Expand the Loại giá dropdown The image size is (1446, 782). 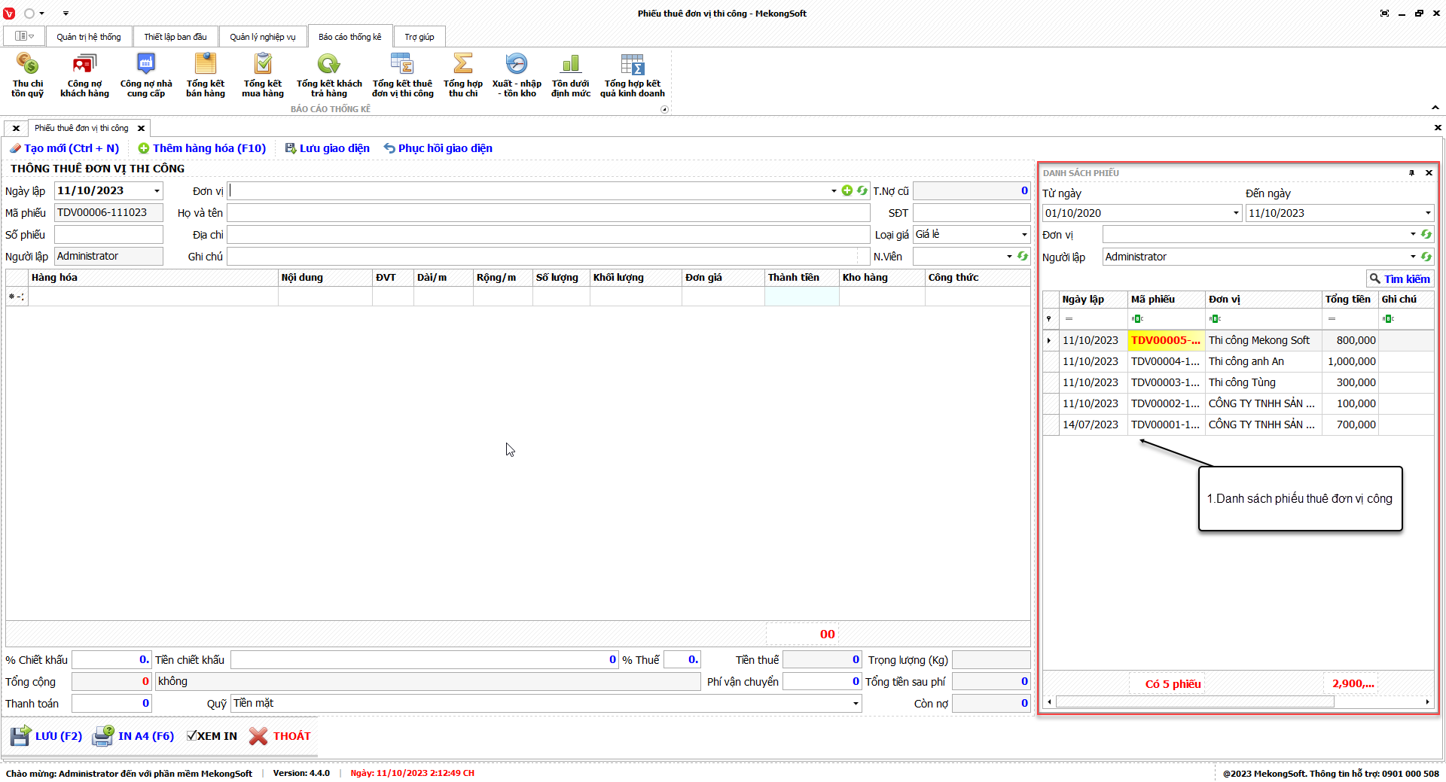1023,235
